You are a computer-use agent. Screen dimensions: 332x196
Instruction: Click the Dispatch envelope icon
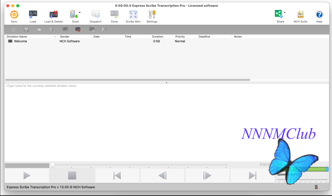95,15
